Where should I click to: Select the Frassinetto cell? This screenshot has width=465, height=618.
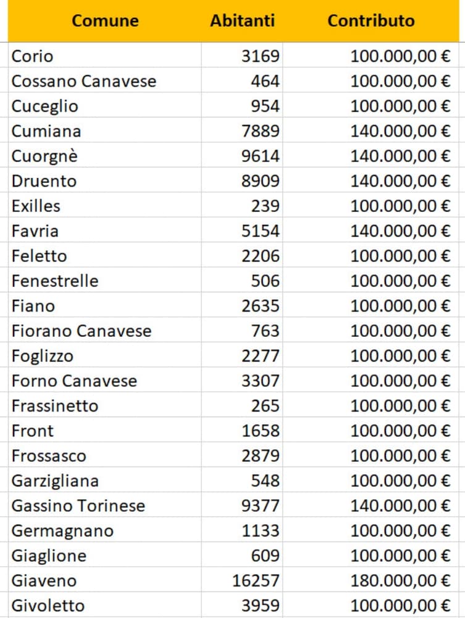(x=55, y=406)
